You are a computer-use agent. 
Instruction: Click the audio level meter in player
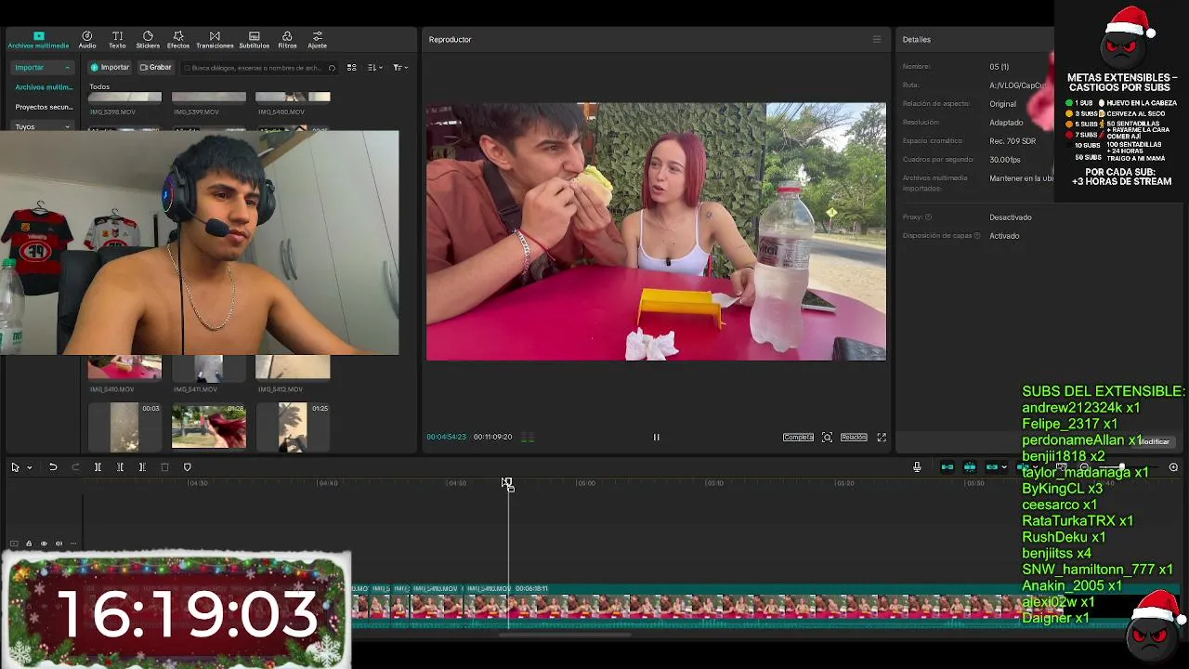pyautogui.click(x=528, y=437)
